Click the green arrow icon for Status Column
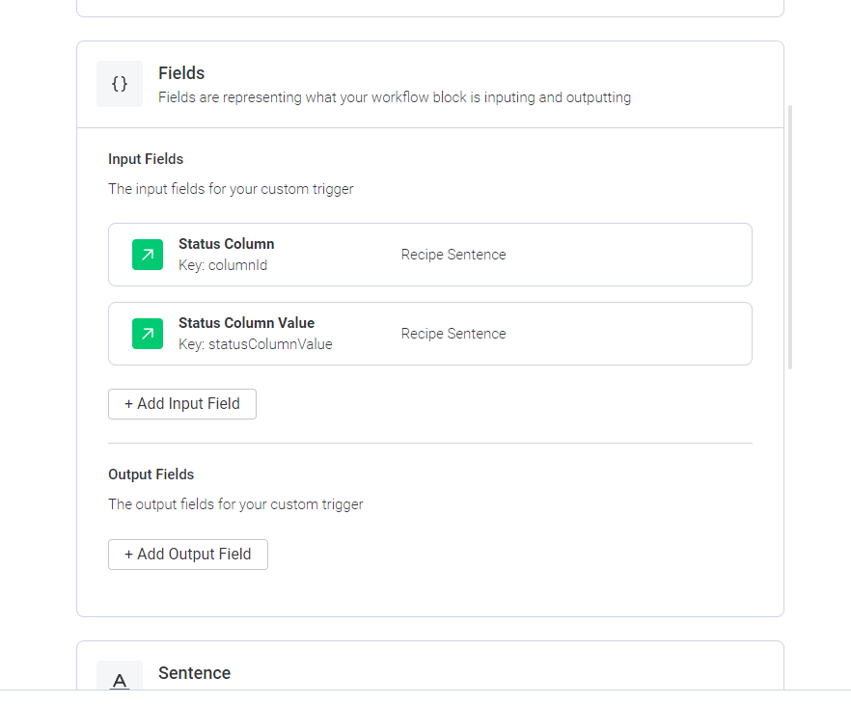The image size is (851, 705). (x=148, y=255)
